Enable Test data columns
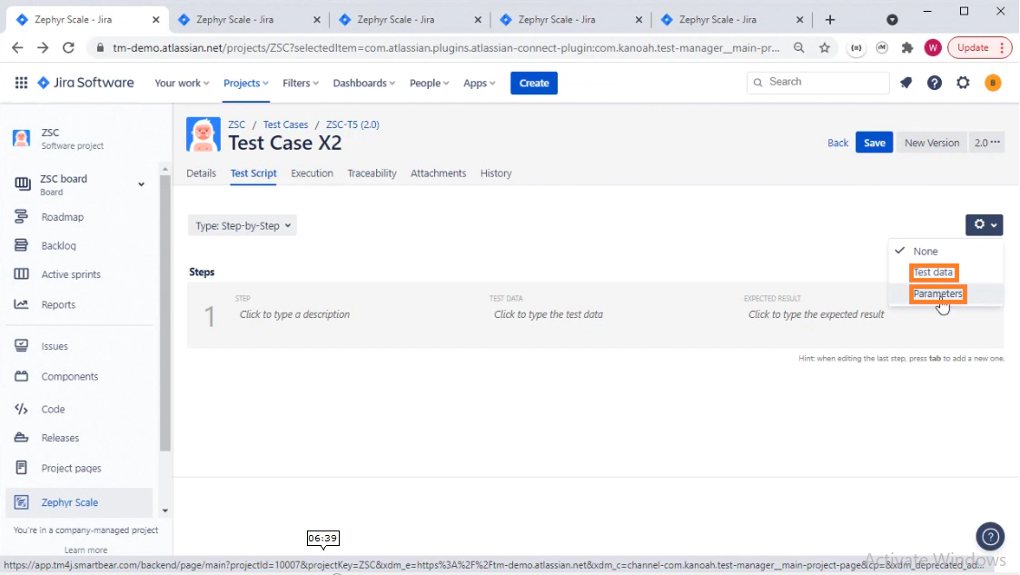 tap(934, 273)
